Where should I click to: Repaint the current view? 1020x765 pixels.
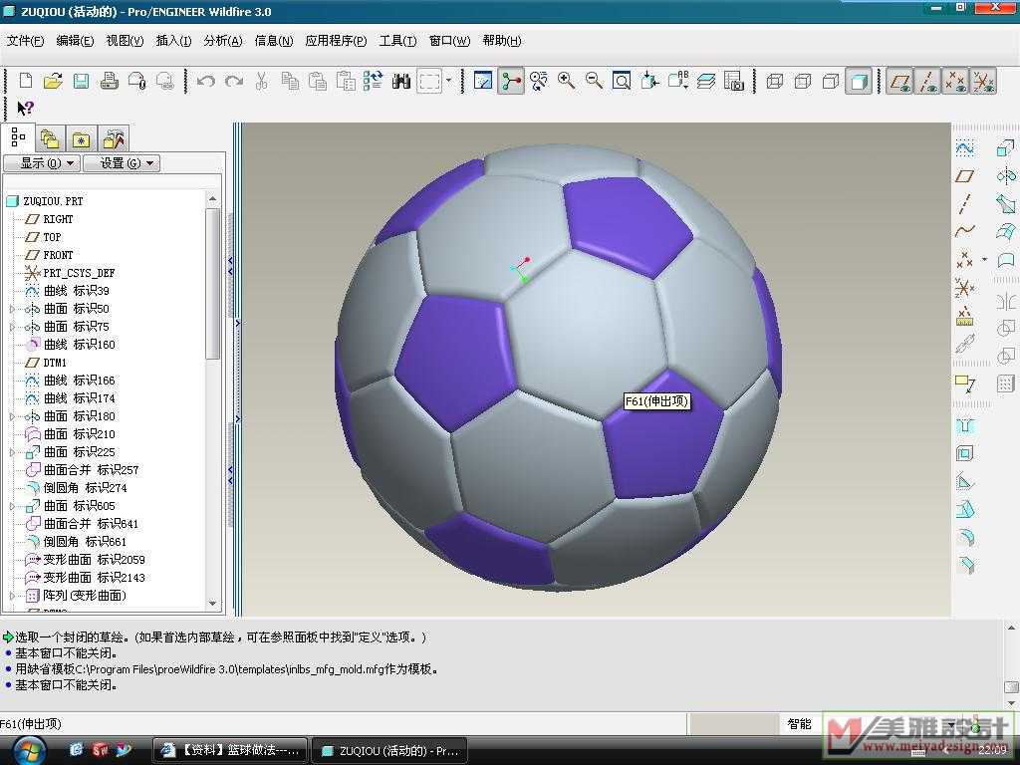[483, 82]
